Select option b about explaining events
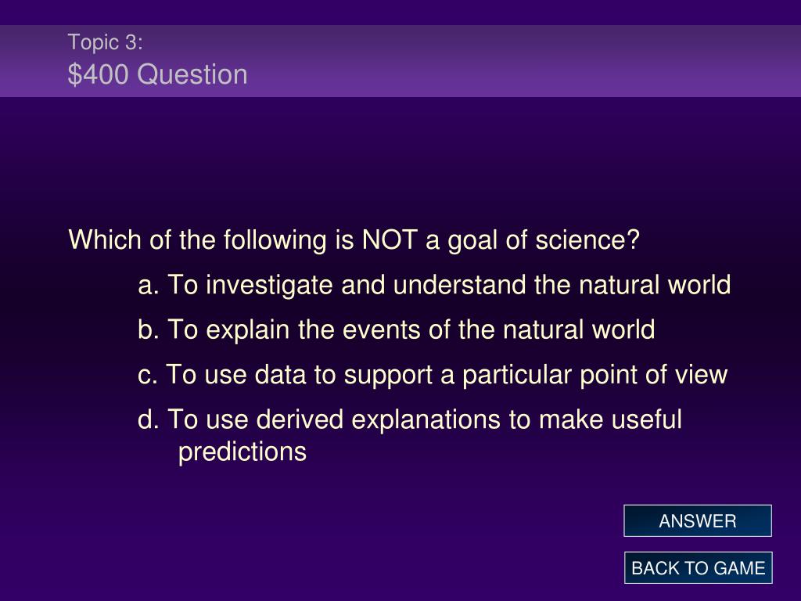 pyautogui.click(x=397, y=329)
